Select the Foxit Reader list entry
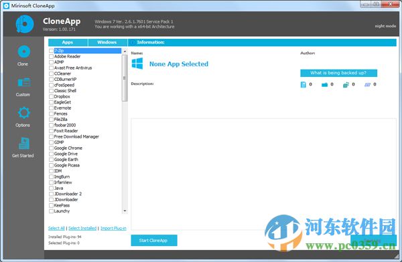402x262 pixels. pos(66,131)
